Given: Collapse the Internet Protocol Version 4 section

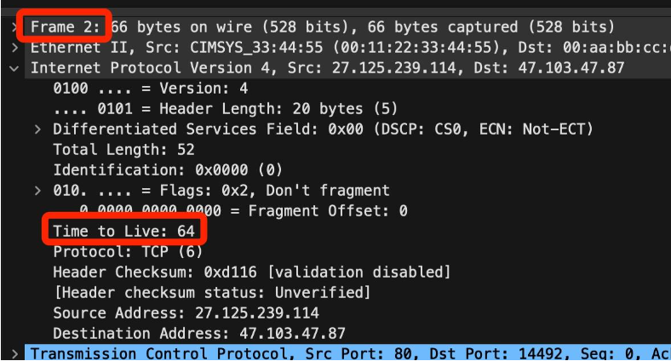Looking at the screenshot, I should tap(14, 68).
